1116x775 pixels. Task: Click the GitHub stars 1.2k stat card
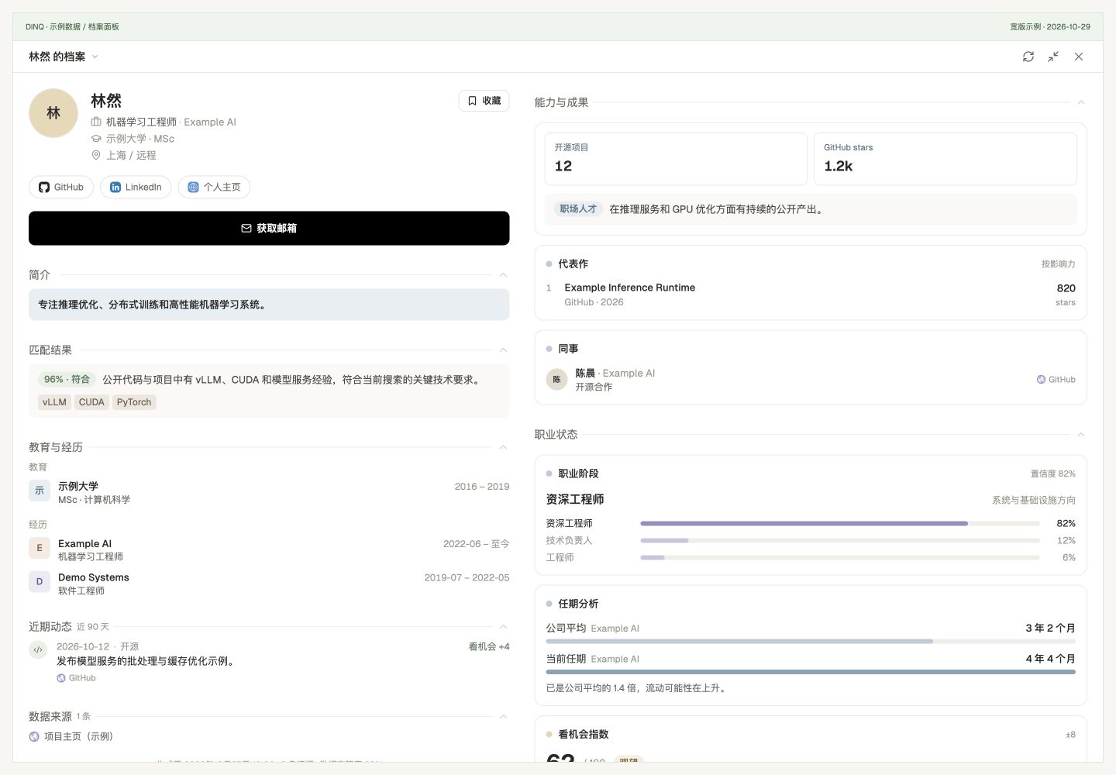[x=945, y=159]
